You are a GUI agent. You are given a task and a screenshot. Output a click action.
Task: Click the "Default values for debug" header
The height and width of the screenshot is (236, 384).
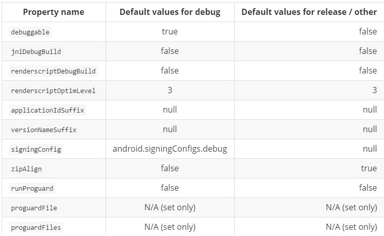click(x=169, y=12)
